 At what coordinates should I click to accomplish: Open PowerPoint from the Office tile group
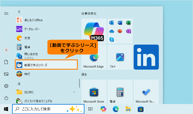click(120, 31)
